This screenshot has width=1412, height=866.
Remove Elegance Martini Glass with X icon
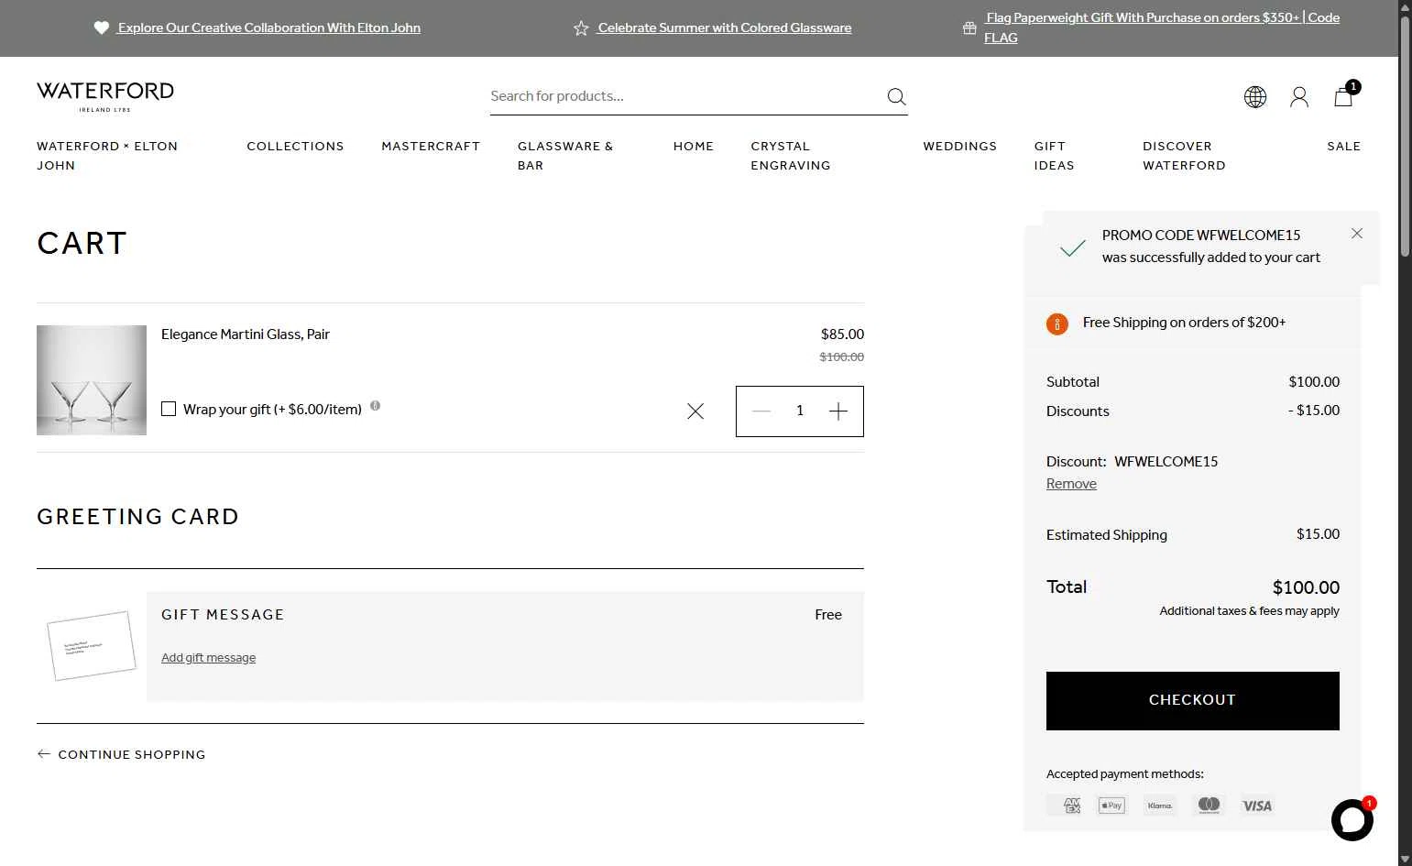(x=695, y=411)
